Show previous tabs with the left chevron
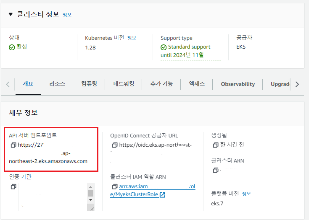 pos(8,84)
